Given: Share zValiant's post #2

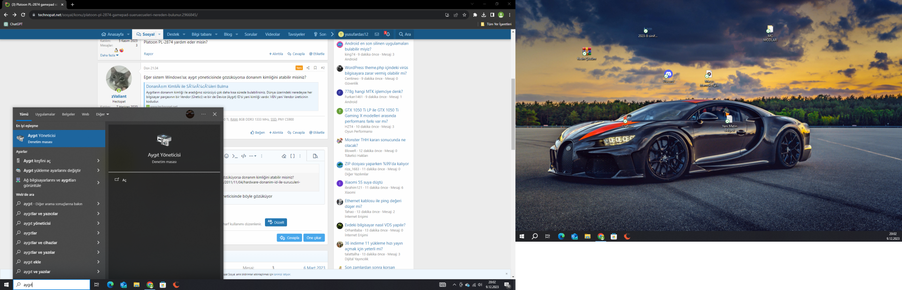Looking at the screenshot, I should [308, 68].
